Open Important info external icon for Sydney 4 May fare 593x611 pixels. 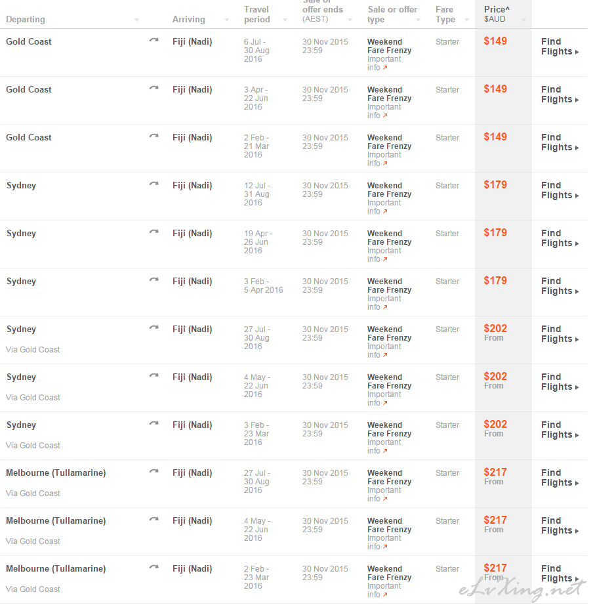coord(385,403)
